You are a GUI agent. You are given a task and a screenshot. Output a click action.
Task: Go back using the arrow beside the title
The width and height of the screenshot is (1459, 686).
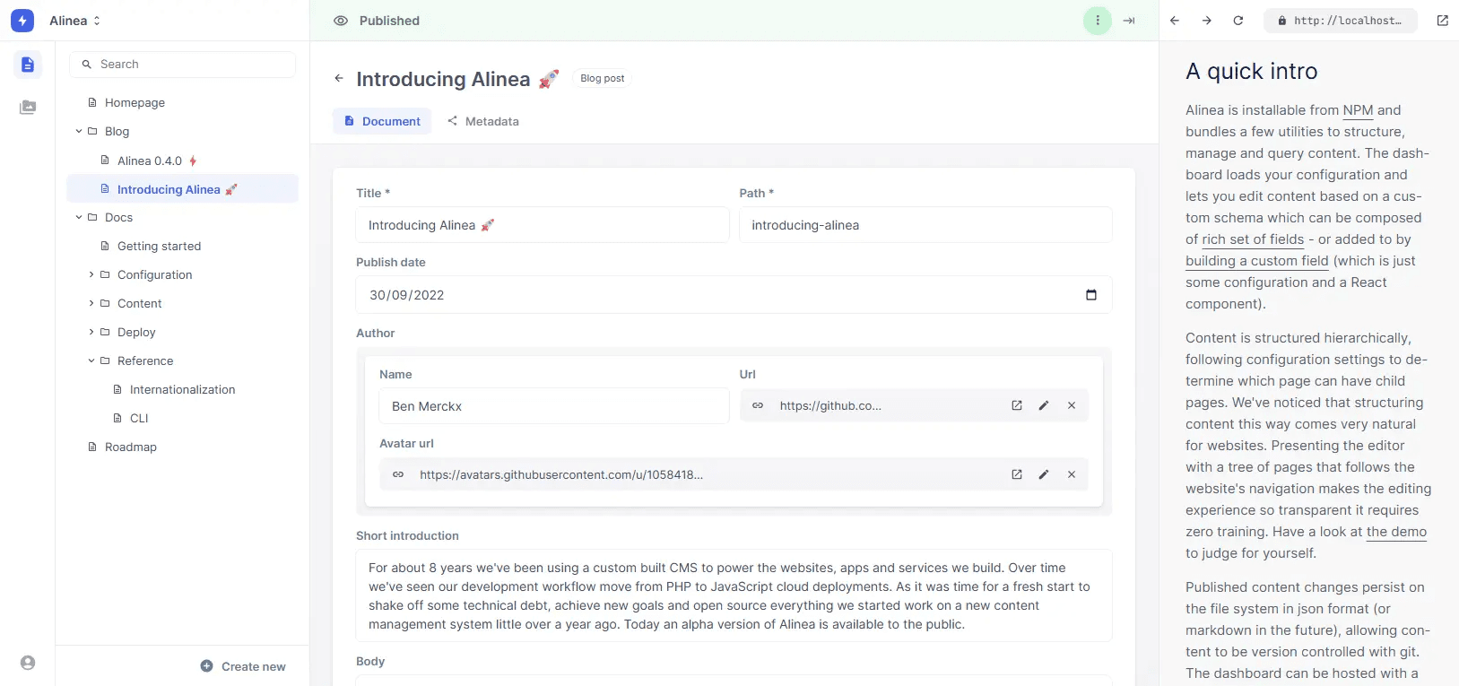click(339, 79)
